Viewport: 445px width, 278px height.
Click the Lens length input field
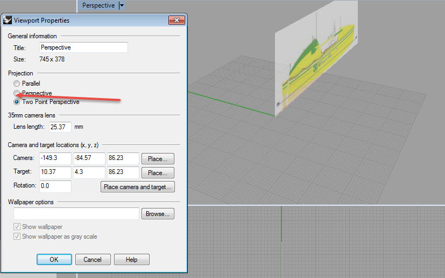point(60,127)
